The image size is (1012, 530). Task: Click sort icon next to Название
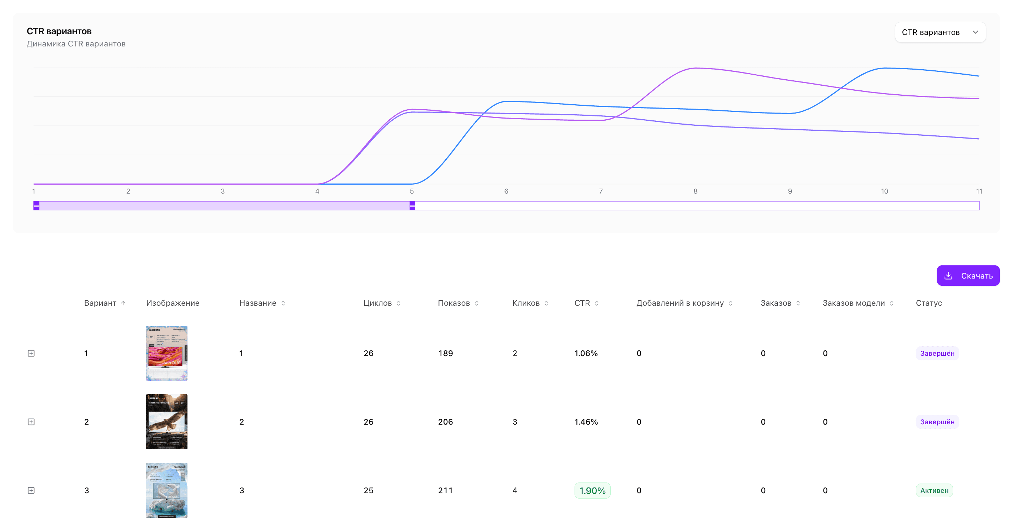(283, 303)
